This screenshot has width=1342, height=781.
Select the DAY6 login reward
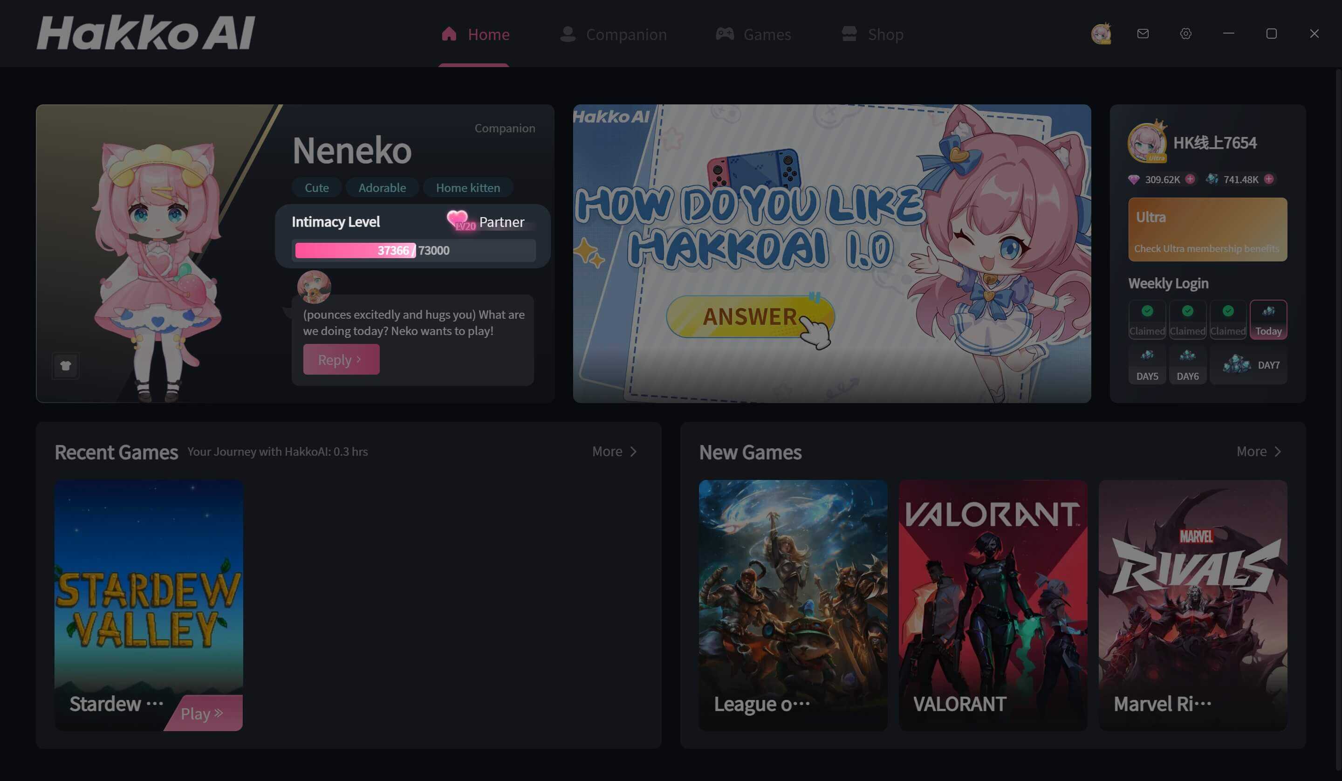pos(1187,364)
